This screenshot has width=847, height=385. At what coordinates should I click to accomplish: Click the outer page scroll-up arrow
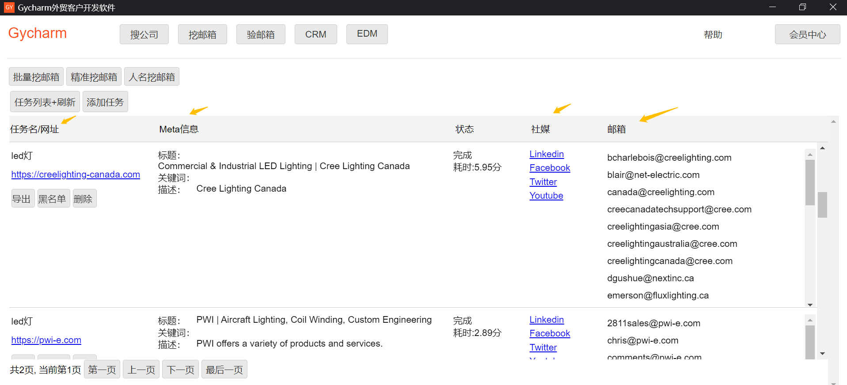(833, 121)
